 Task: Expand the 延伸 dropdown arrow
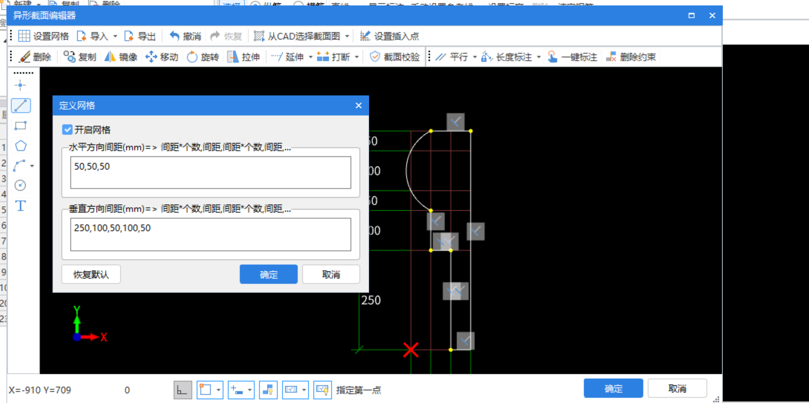pyautogui.click(x=311, y=57)
